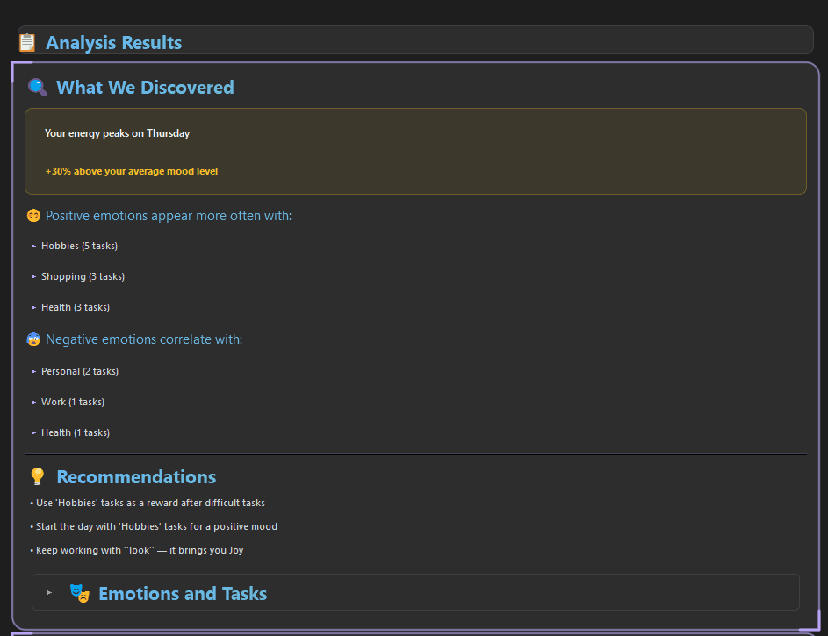The height and width of the screenshot is (636, 828).
Task: Click the energy peaks on Thursday insight box
Action: 414,150
